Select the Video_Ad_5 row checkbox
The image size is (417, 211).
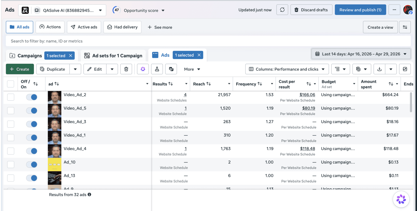[11, 111]
